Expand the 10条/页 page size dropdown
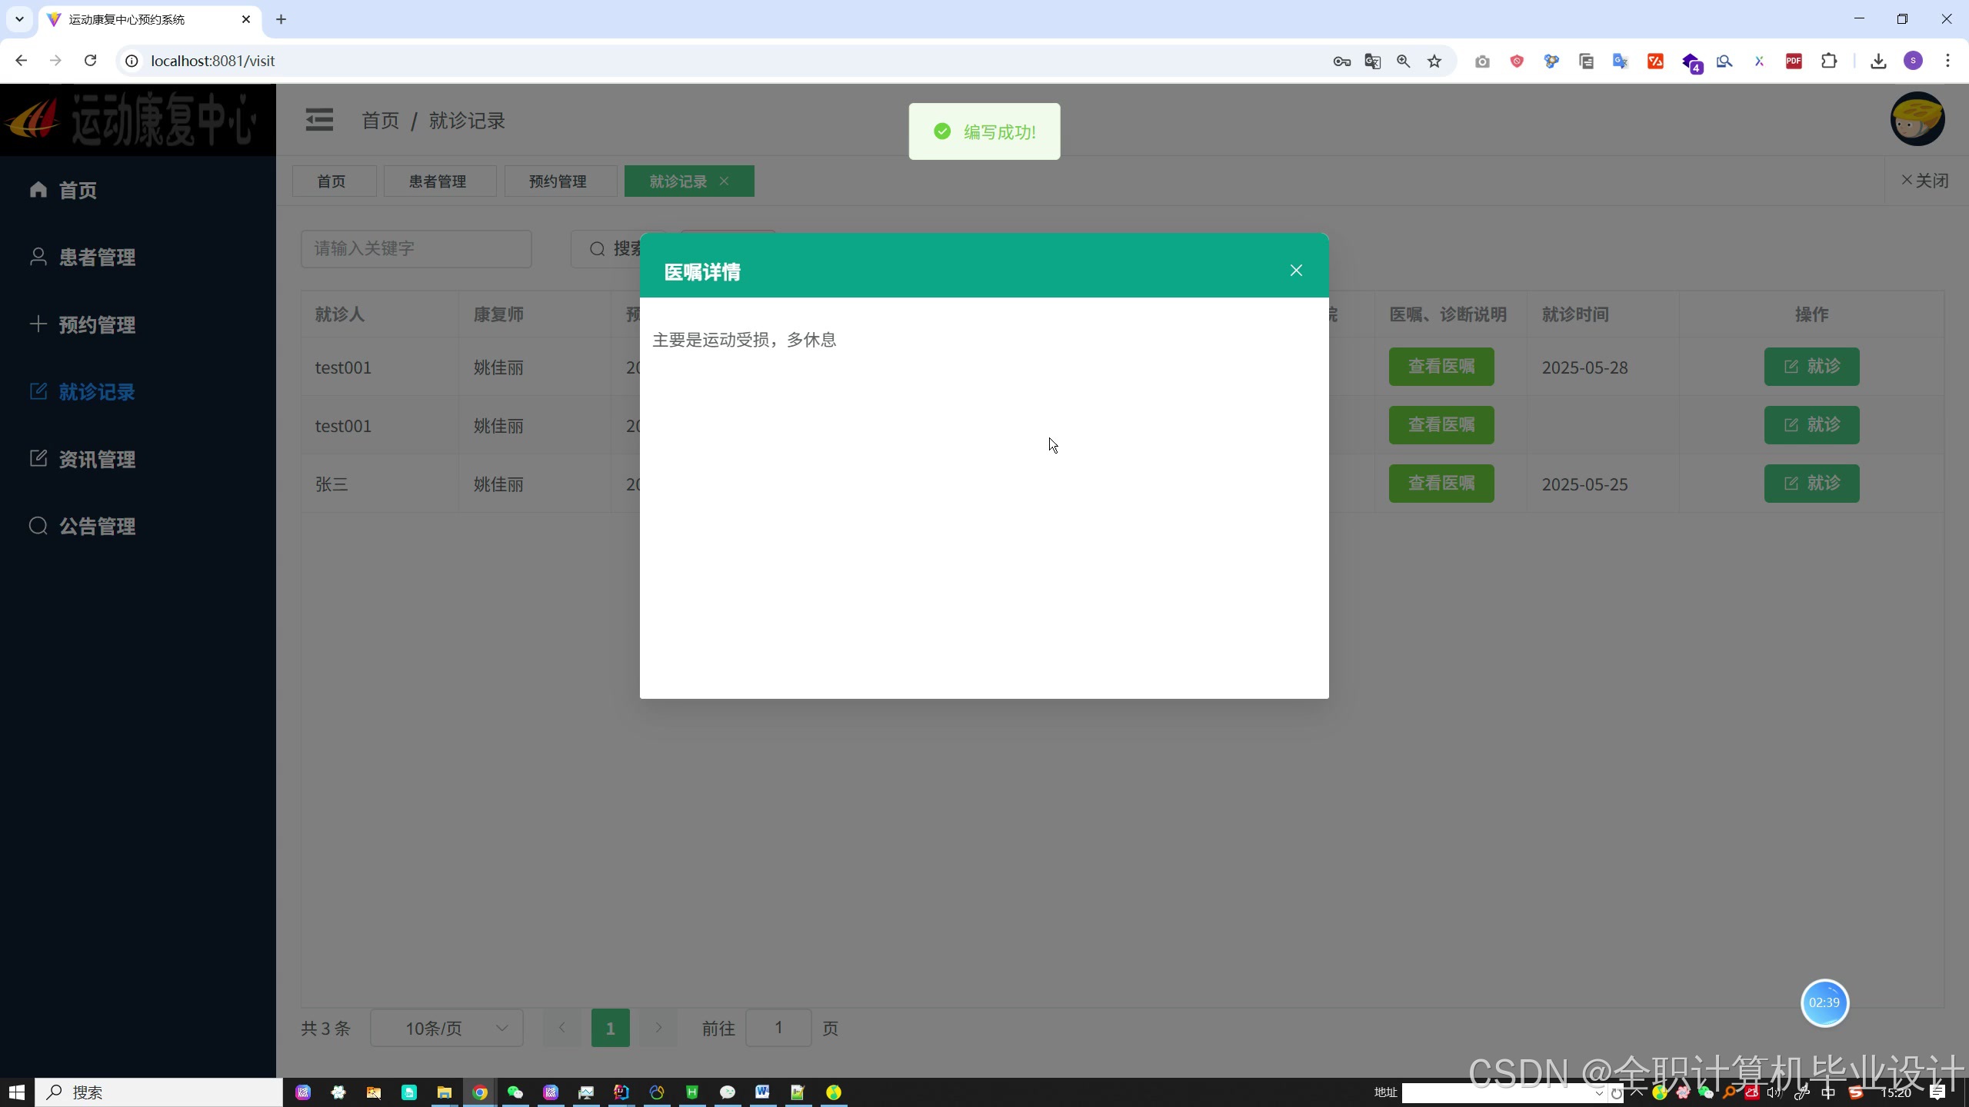The height and width of the screenshot is (1107, 1969). pyautogui.click(x=447, y=1029)
